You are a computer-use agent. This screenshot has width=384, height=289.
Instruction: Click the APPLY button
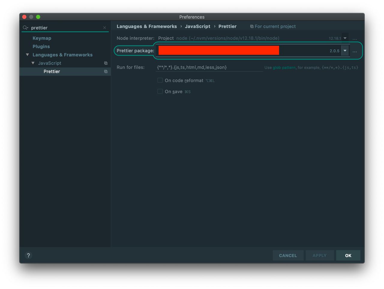[319, 255]
